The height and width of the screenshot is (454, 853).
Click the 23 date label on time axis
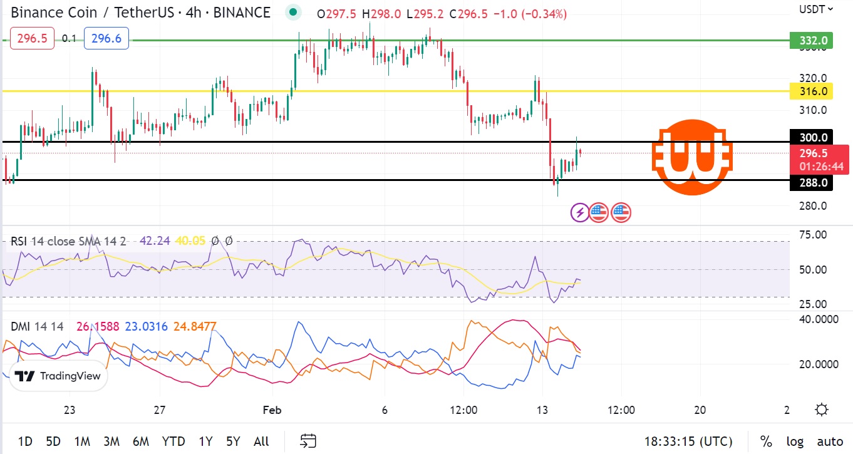(70, 410)
